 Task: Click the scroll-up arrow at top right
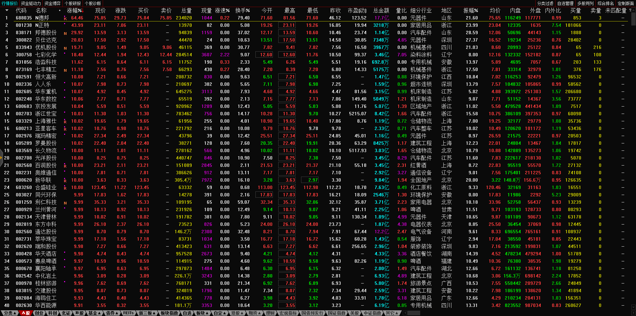[x=633, y=10]
